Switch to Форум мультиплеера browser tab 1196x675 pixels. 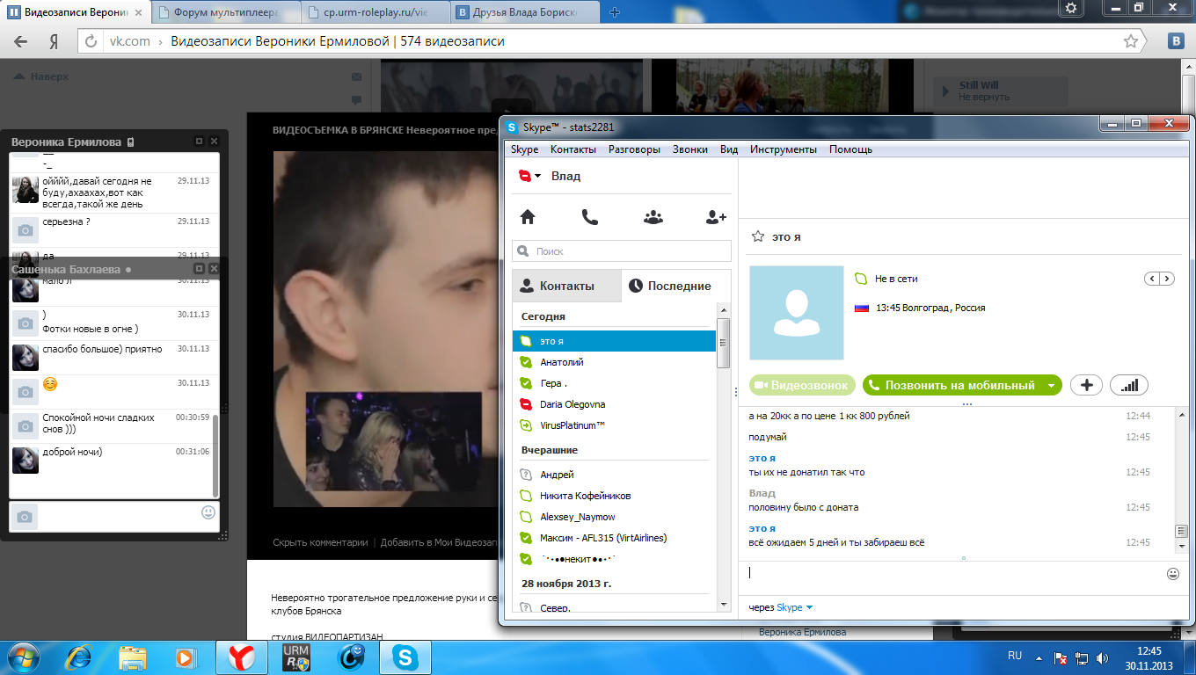click(226, 12)
